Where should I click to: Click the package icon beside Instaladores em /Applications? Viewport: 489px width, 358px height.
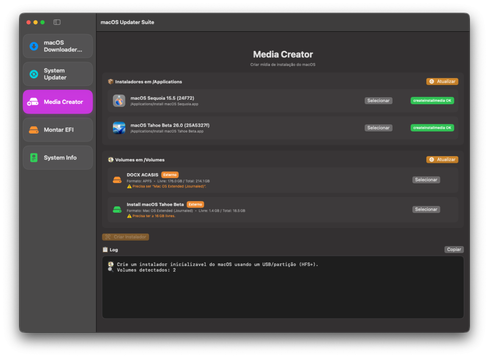pos(111,82)
